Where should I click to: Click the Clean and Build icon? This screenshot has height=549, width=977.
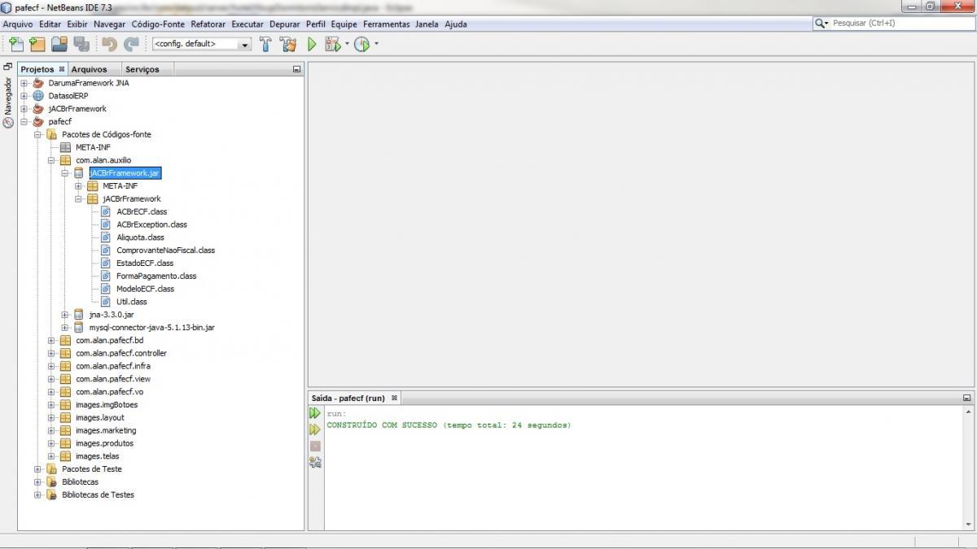point(287,44)
